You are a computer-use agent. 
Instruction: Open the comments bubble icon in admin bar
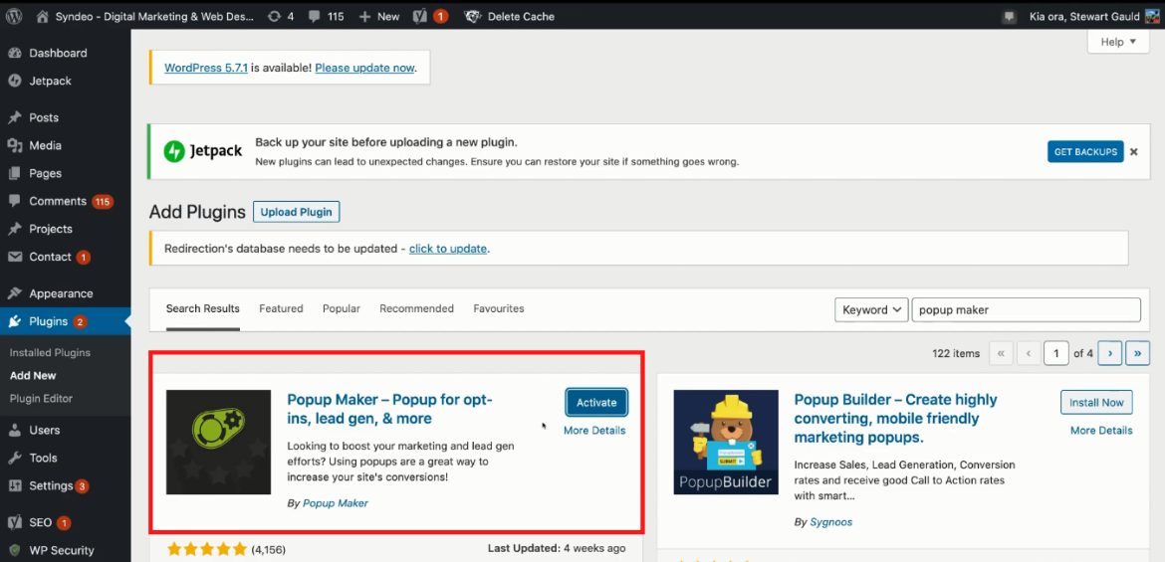[315, 16]
